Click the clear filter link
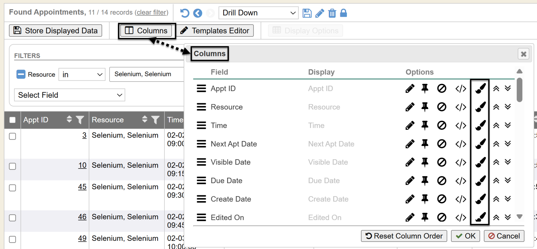The width and height of the screenshot is (537, 249). tap(152, 12)
